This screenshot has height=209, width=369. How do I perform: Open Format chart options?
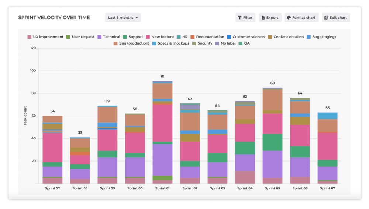click(x=301, y=18)
